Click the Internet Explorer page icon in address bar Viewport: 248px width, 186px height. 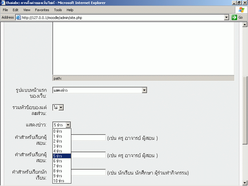coord(18,18)
